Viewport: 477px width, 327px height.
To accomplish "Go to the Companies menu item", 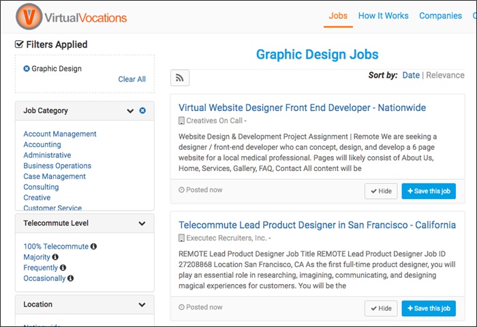I will pyautogui.click(x=440, y=16).
